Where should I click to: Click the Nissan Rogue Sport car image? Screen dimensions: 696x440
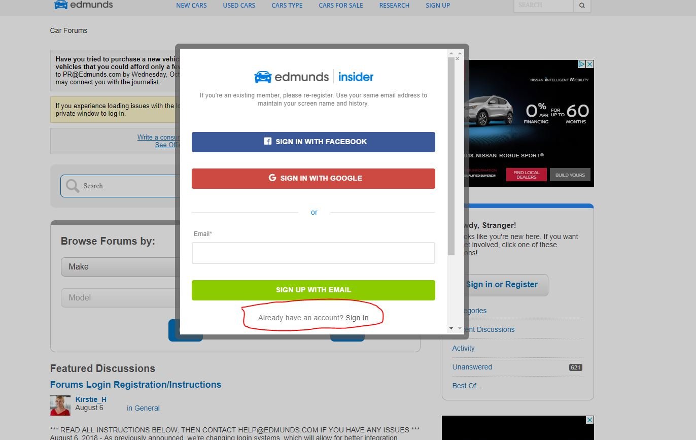point(488,111)
